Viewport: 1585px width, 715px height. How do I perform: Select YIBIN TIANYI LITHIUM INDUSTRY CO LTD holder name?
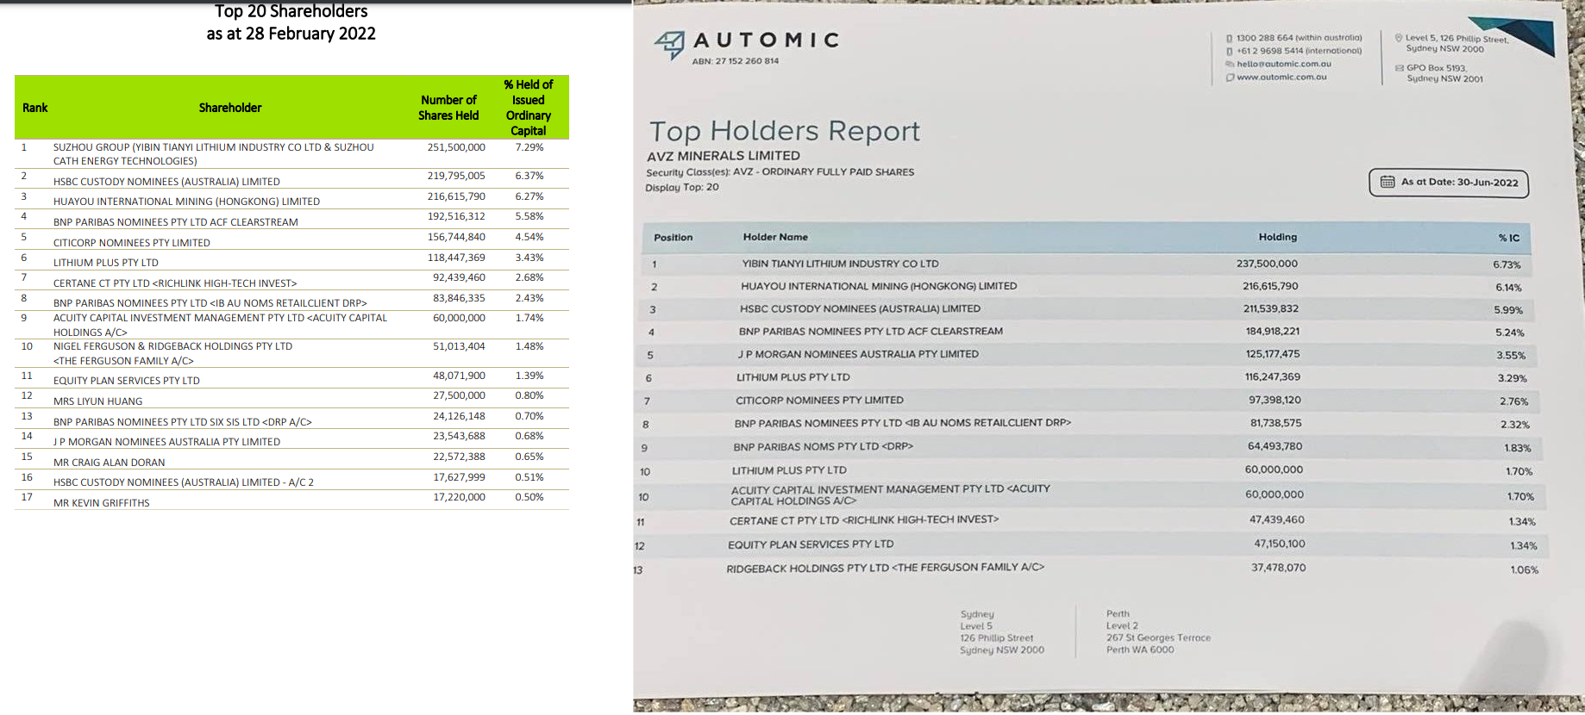pos(840,264)
